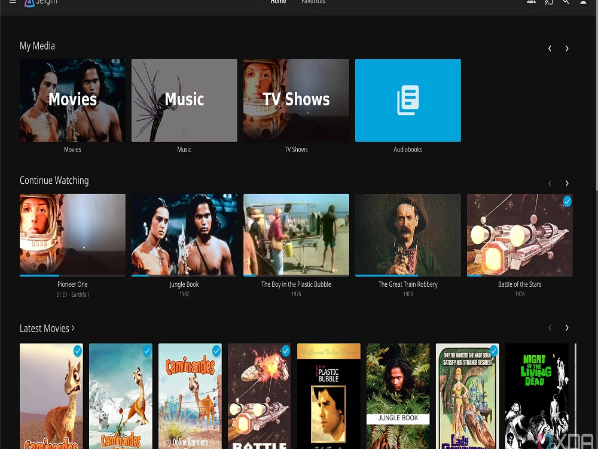This screenshot has height=449, width=598.
Task: Click The Boy in the Plastic Bubble title
Action: [296, 284]
